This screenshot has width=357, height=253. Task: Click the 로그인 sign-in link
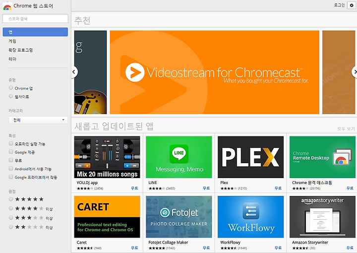pos(339,5)
